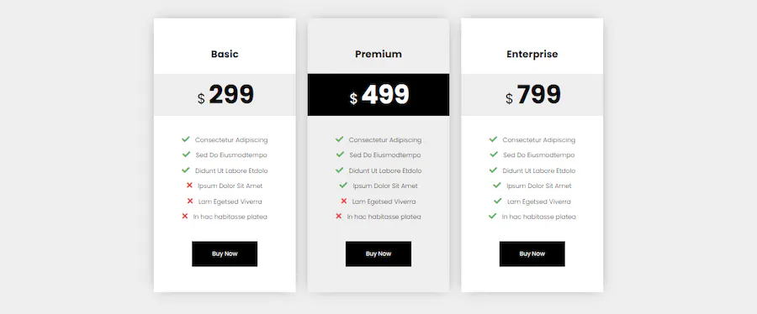Screen dimensions: 757x314
Task: Click the $299 price banner
Action: [x=225, y=95]
